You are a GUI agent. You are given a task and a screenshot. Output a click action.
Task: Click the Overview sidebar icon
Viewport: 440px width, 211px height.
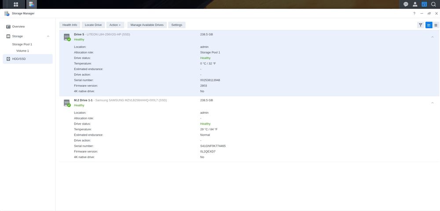[x=8, y=26]
